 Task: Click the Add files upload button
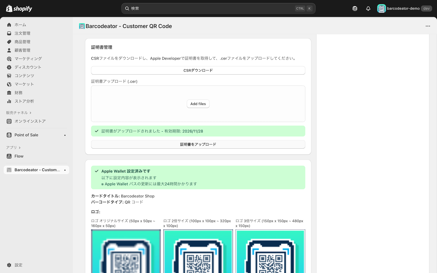(198, 104)
